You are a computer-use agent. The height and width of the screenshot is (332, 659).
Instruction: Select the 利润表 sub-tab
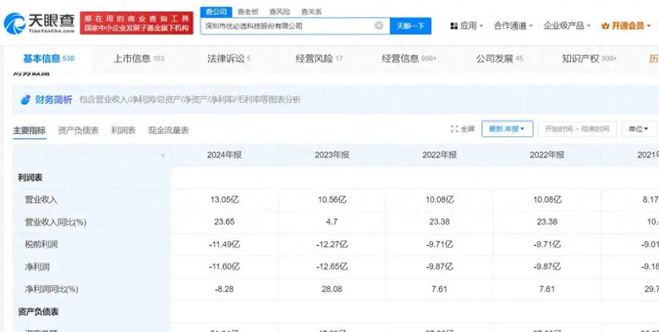tap(123, 130)
